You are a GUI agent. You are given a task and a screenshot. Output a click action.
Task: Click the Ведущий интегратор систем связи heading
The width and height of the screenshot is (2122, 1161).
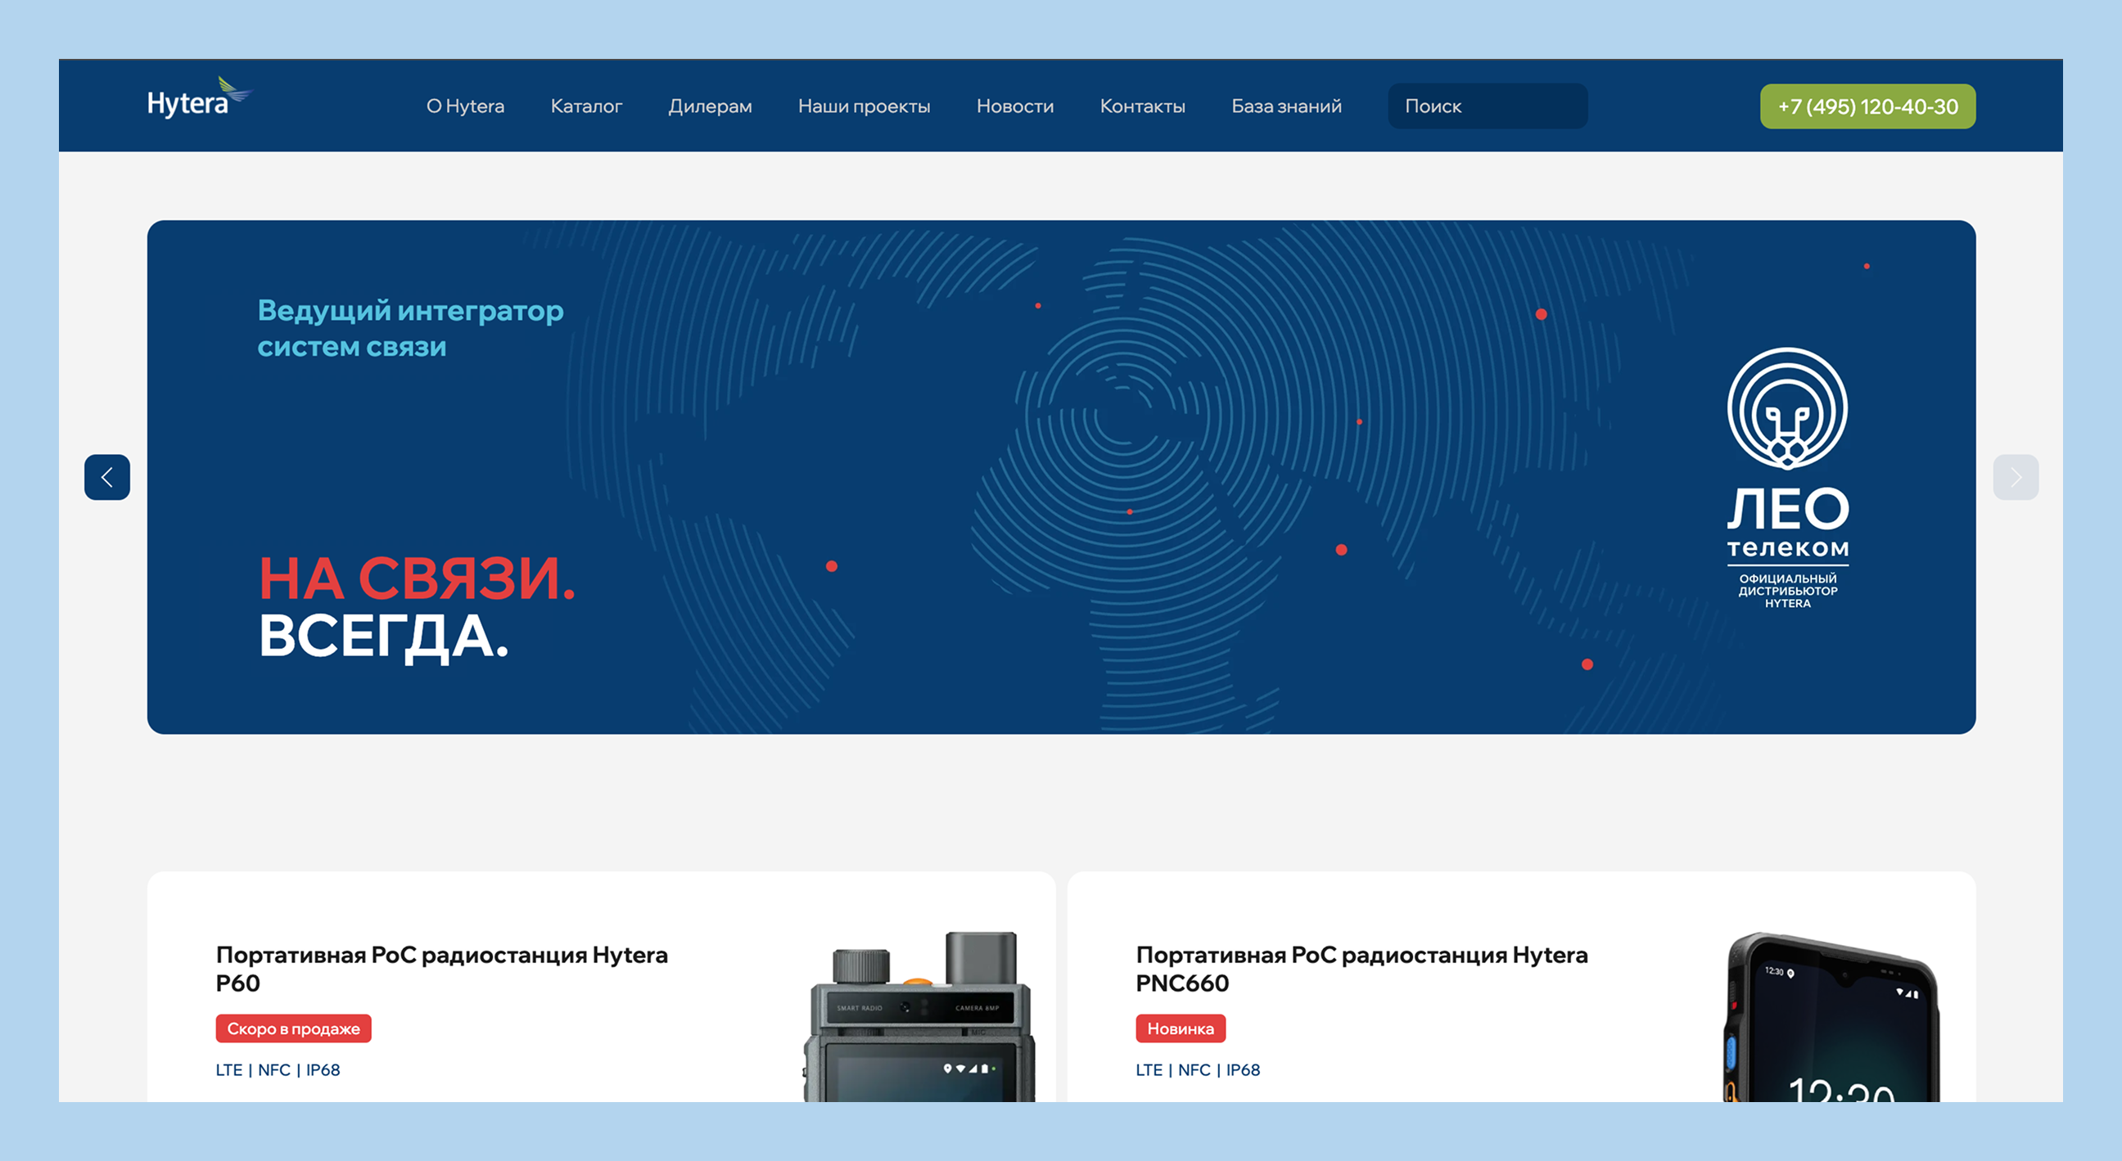coord(410,329)
